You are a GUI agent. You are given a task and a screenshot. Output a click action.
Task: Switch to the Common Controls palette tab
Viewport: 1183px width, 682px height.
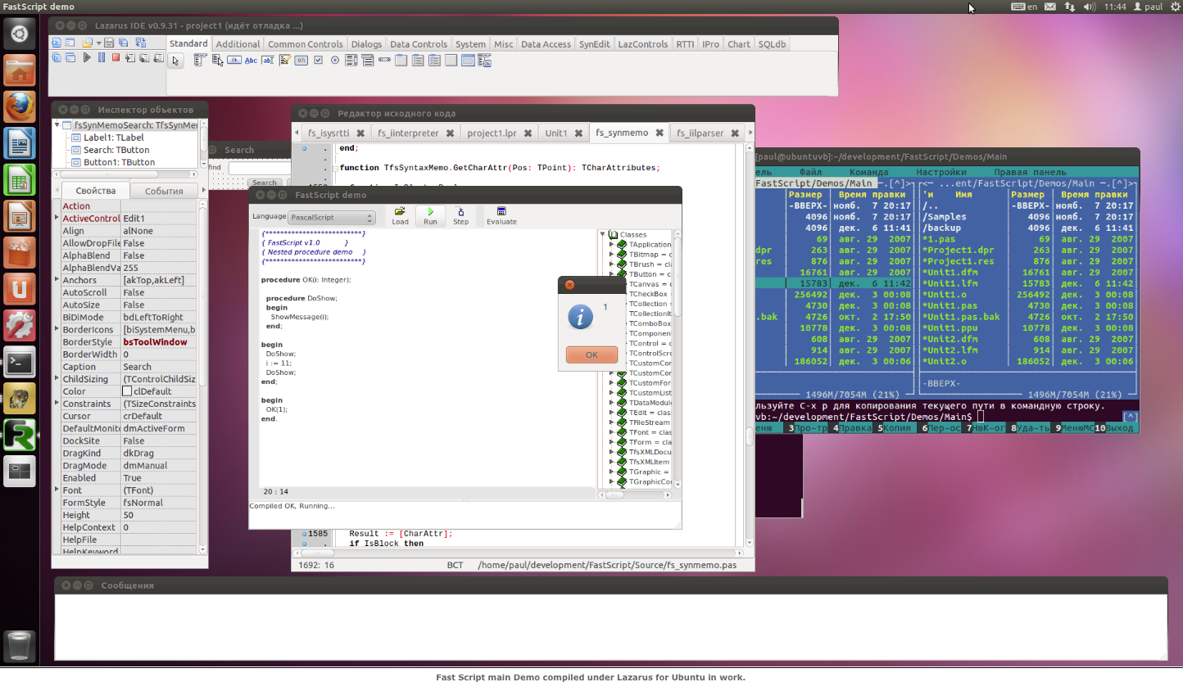(x=306, y=44)
